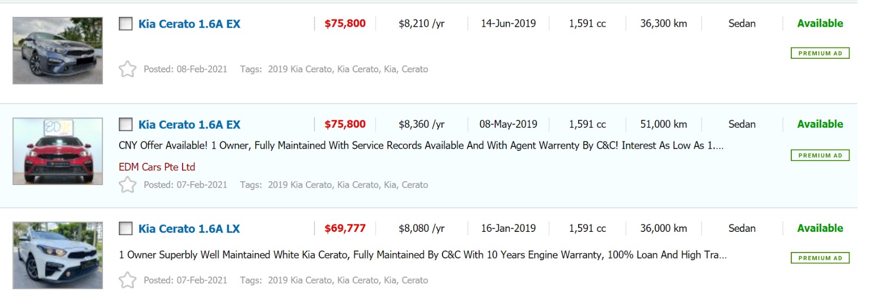Click Available status of first listing
Image resolution: width=872 pixels, height=307 pixels.
coord(820,23)
